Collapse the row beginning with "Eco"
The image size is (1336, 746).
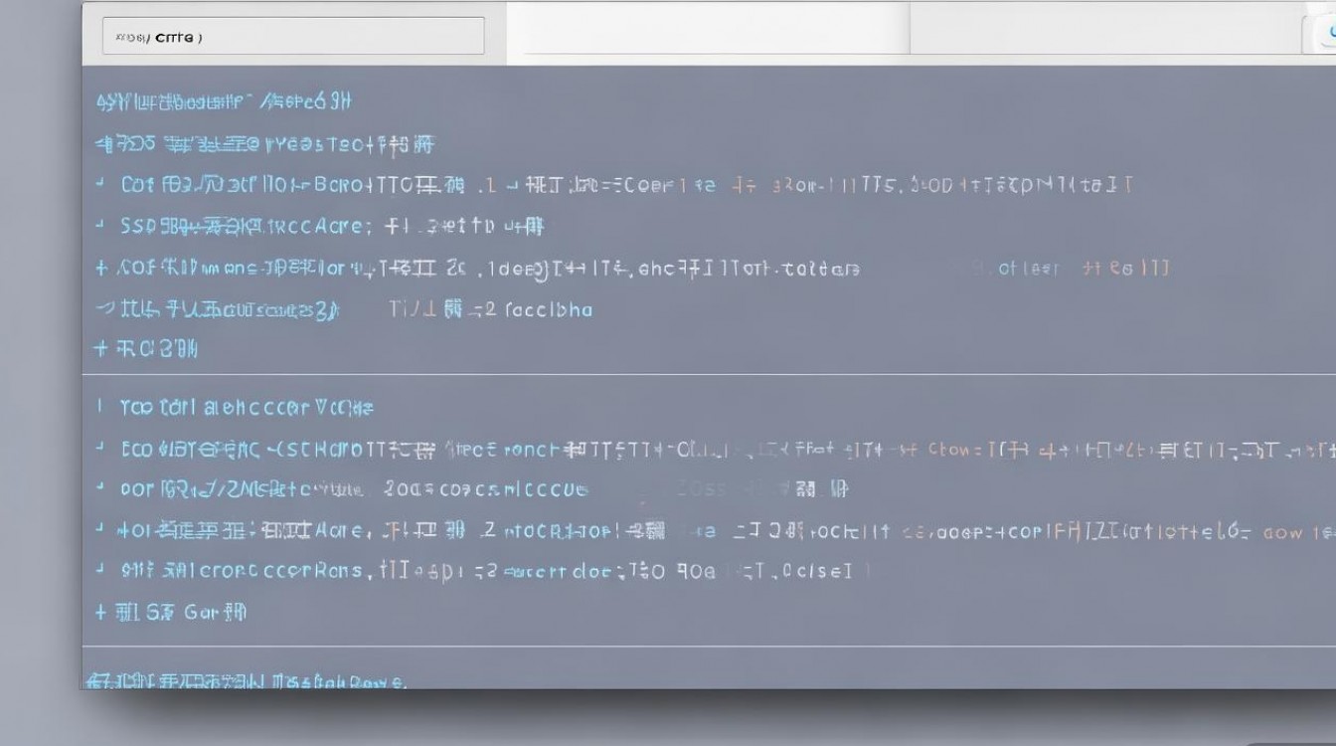pyautogui.click(x=100, y=449)
